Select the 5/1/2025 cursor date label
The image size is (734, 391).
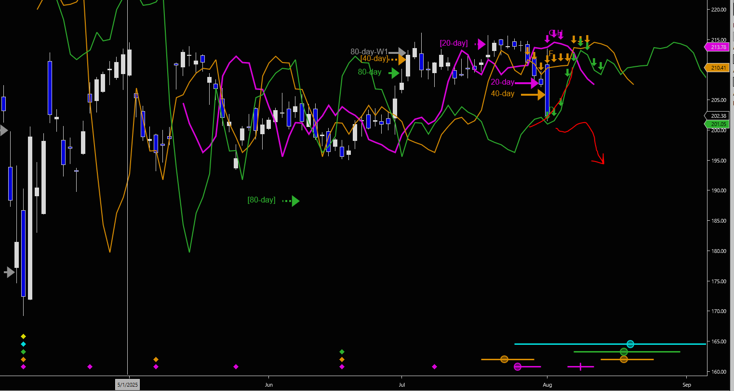(127, 384)
